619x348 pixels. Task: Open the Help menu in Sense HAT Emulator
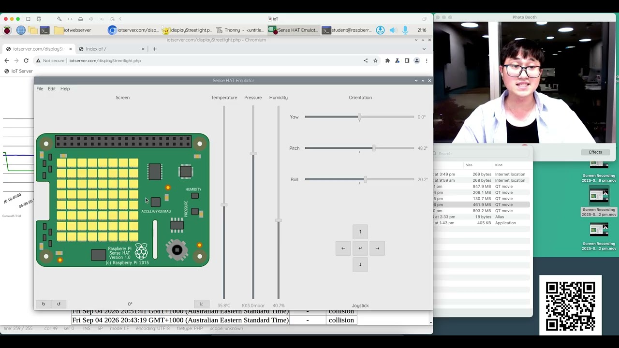(65, 89)
